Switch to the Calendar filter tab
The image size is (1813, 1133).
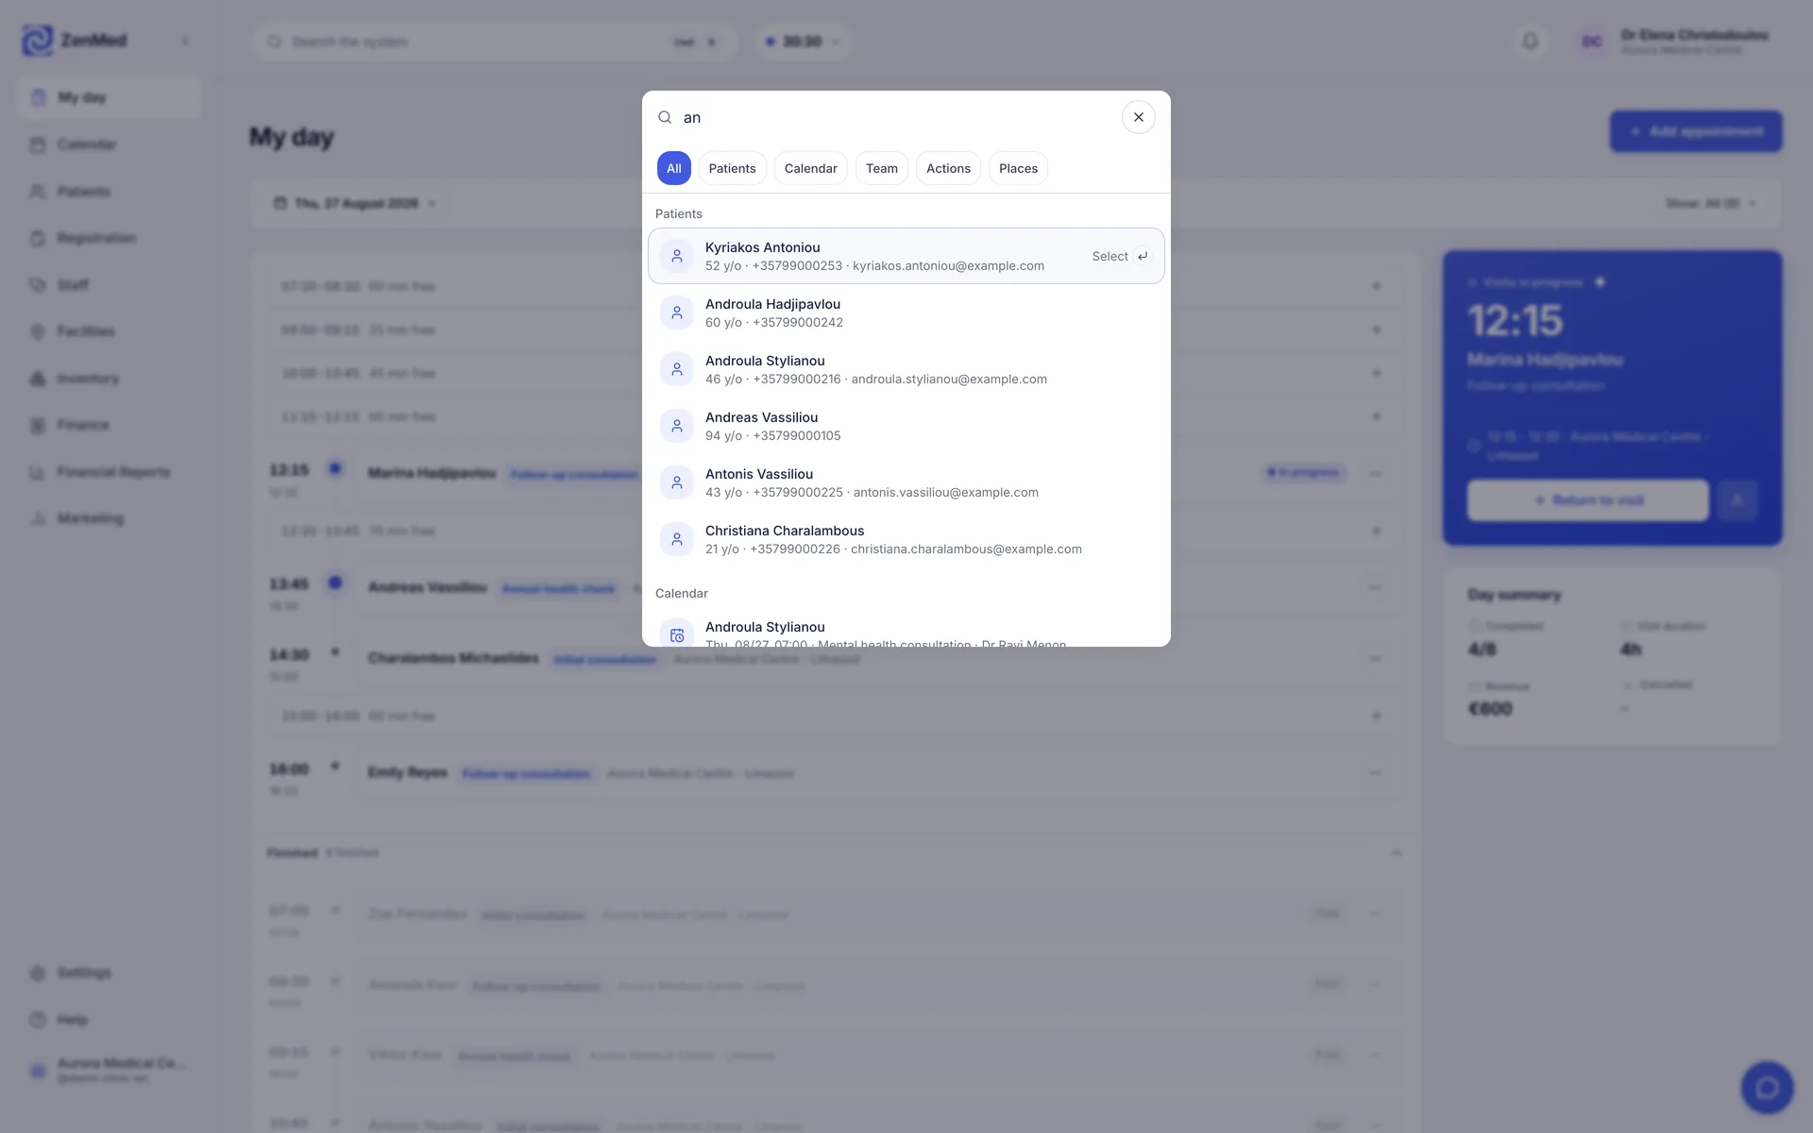pyautogui.click(x=810, y=168)
